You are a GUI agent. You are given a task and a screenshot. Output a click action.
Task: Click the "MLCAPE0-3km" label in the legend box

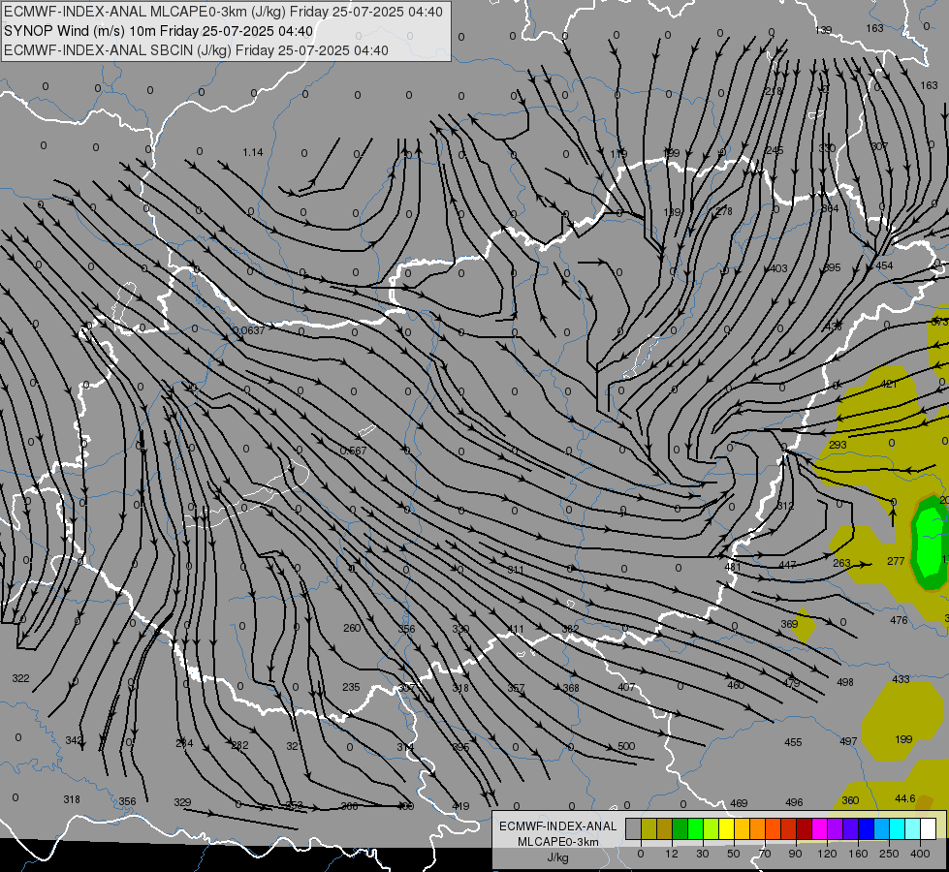[x=557, y=842]
